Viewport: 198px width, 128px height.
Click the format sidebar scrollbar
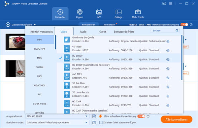click(55, 42)
